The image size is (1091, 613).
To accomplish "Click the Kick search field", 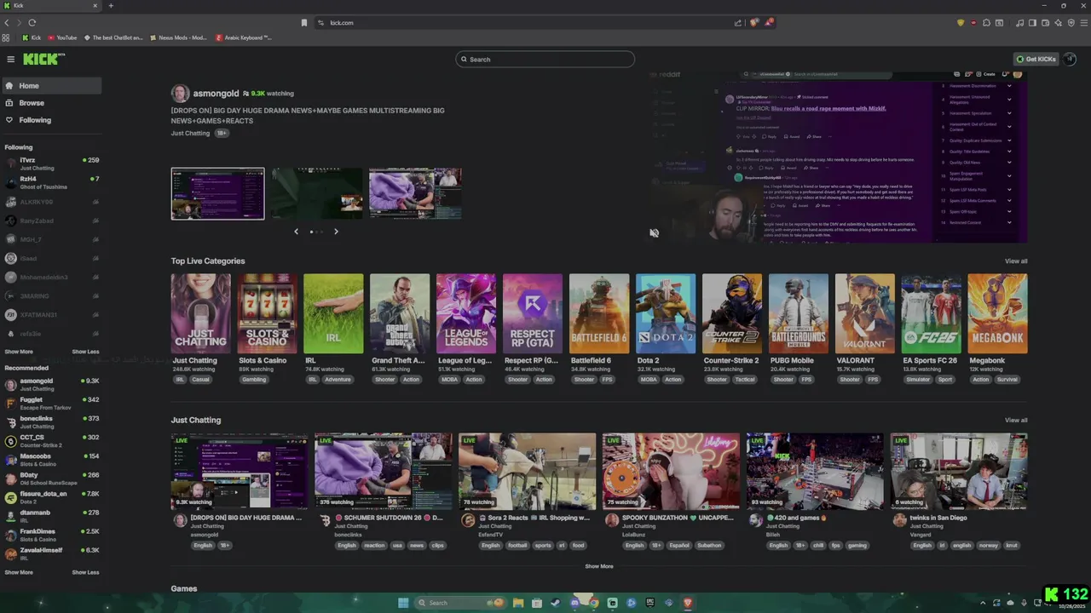I will coord(545,60).
